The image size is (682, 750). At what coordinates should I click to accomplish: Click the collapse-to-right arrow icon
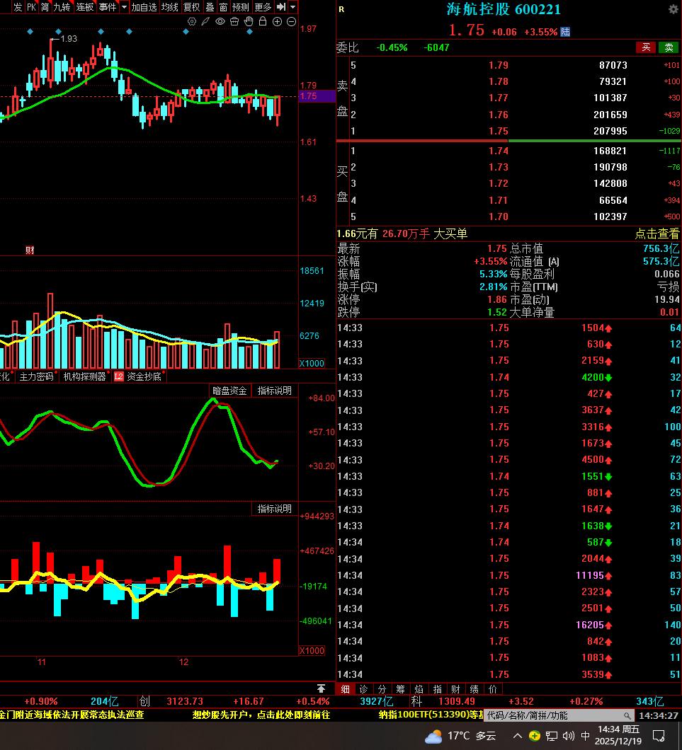click(x=281, y=6)
